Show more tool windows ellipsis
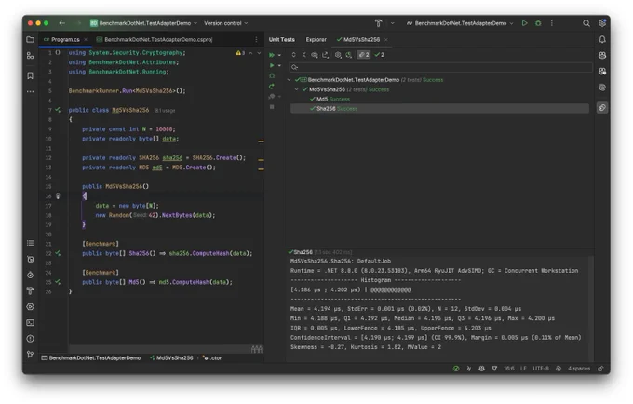 (31, 91)
